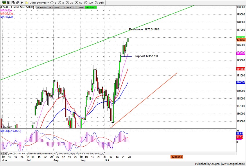Click the black plus icon in toolbar
The width and height of the screenshot is (246, 166).
[22, 2]
